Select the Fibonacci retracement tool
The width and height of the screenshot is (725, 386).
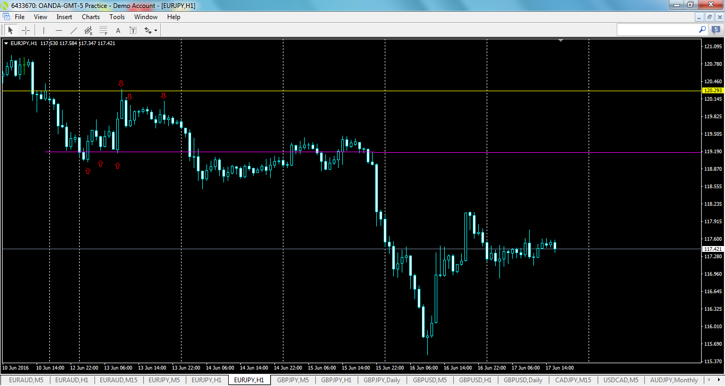[x=103, y=30]
